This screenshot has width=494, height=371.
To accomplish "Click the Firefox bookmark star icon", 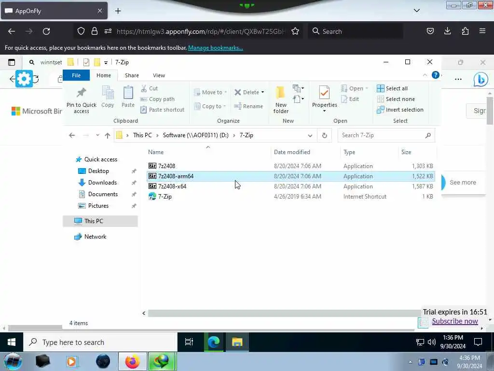I will pos(295,31).
